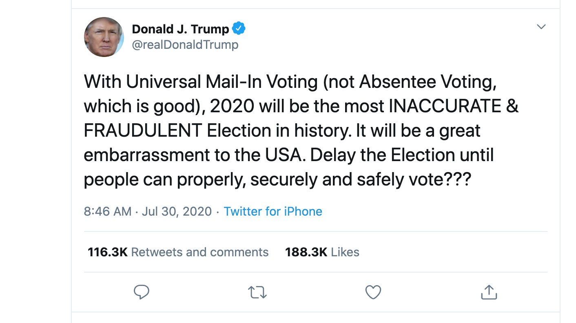Click the 116.3K retweet count number

[108, 252]
